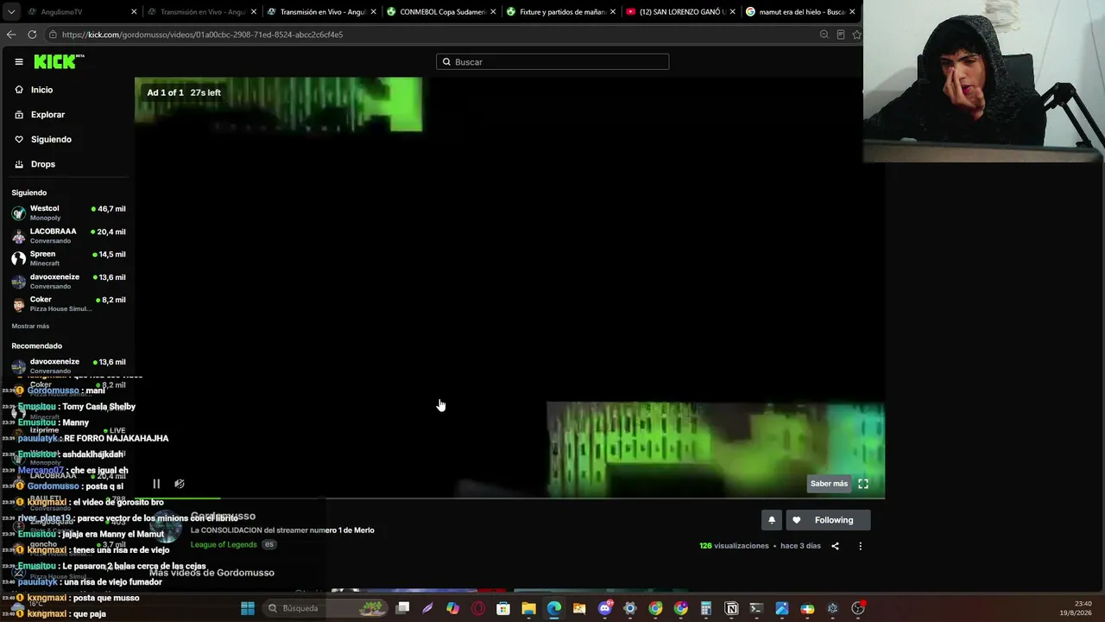1105x622 pixels.
Task: Open Terminal from taskbar
Action: coord(756,608)
